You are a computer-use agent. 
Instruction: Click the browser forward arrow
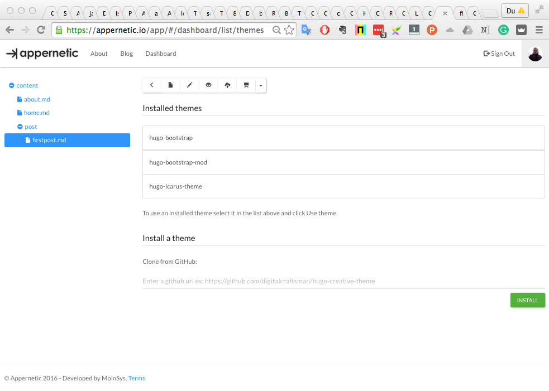(x=25, y=30)
